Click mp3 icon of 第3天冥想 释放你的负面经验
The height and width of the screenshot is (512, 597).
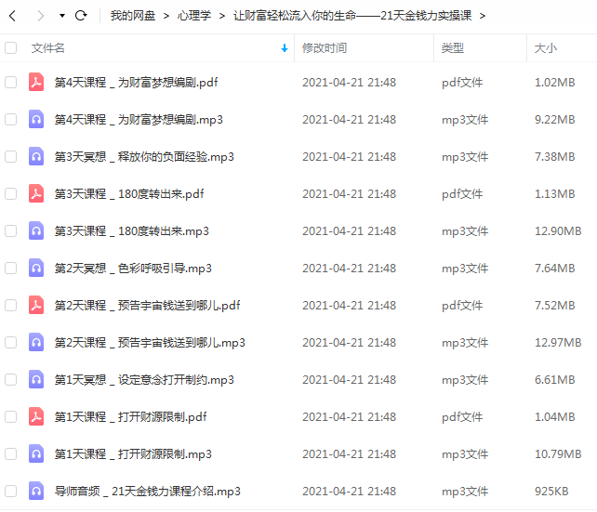point(36,156)
